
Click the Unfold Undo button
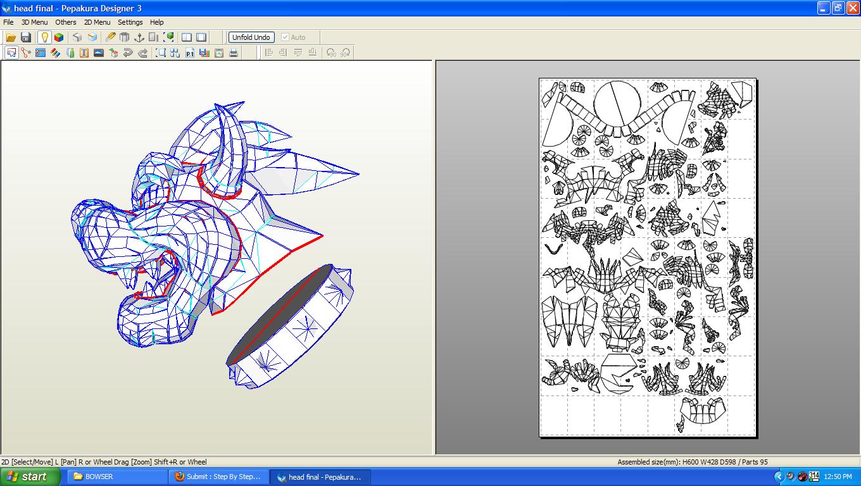pos(251,37)
